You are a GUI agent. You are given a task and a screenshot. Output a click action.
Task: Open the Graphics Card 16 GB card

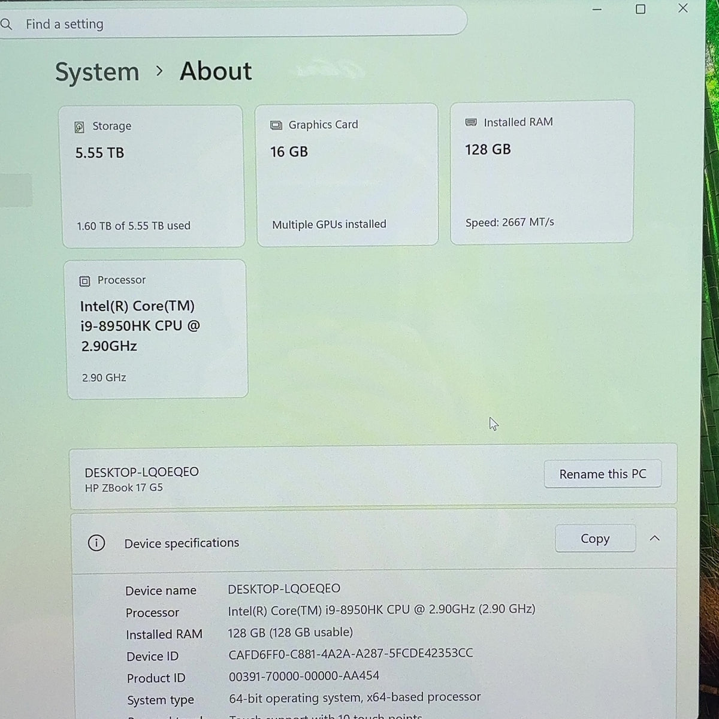tap(347, 174)
